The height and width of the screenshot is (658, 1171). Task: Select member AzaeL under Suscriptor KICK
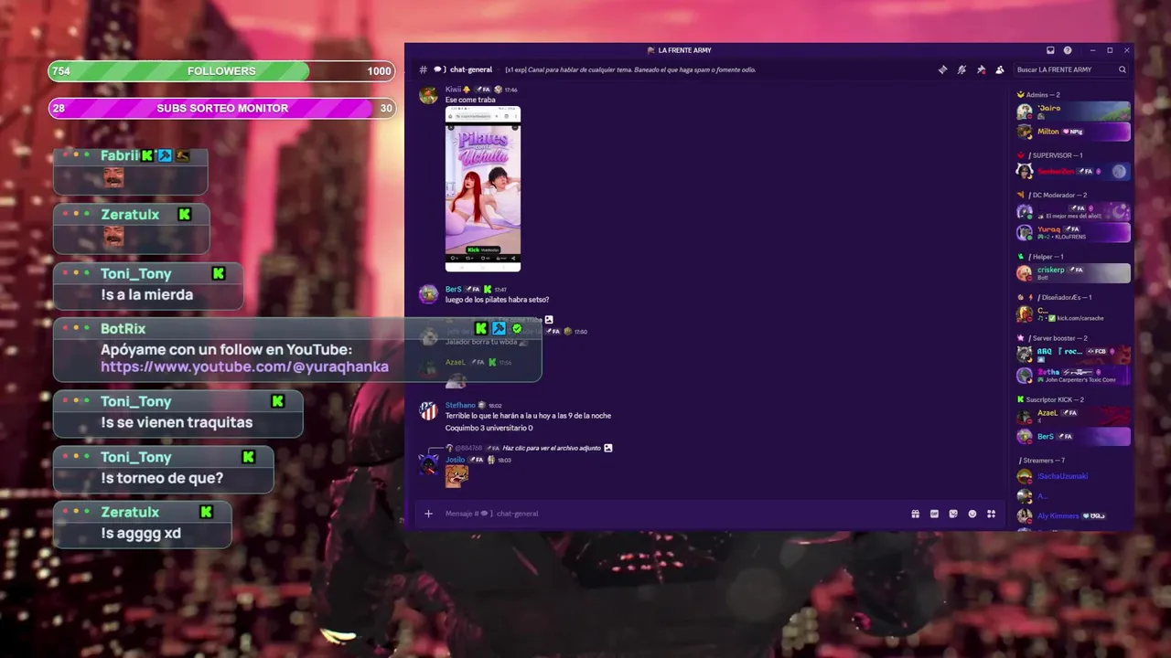1073,416
